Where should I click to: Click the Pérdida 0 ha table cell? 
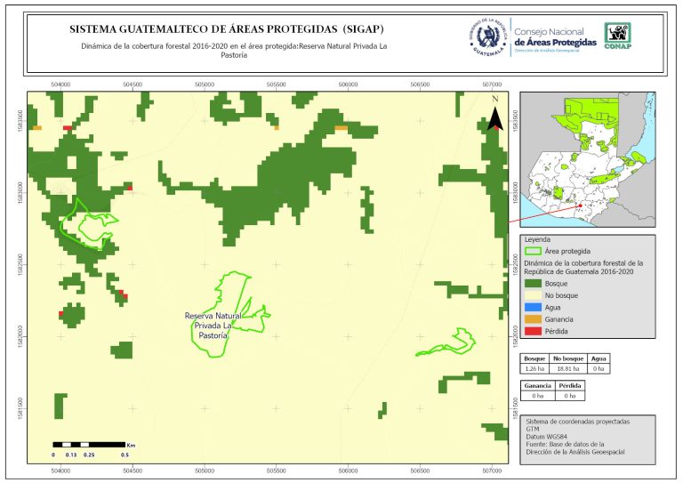click(570, 396)
